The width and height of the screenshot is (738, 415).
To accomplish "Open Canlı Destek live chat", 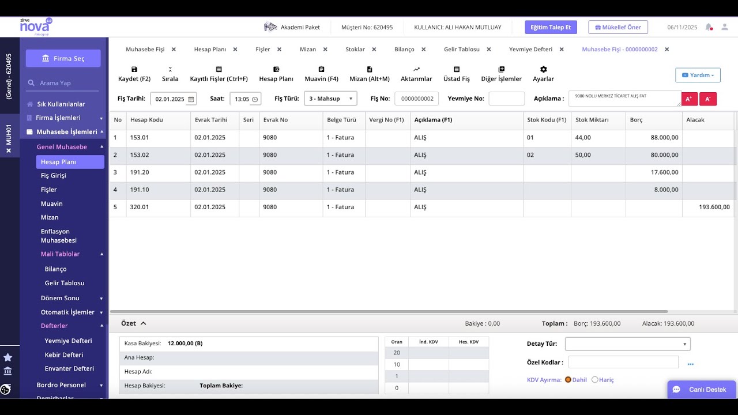I will (x=702, y=390).
